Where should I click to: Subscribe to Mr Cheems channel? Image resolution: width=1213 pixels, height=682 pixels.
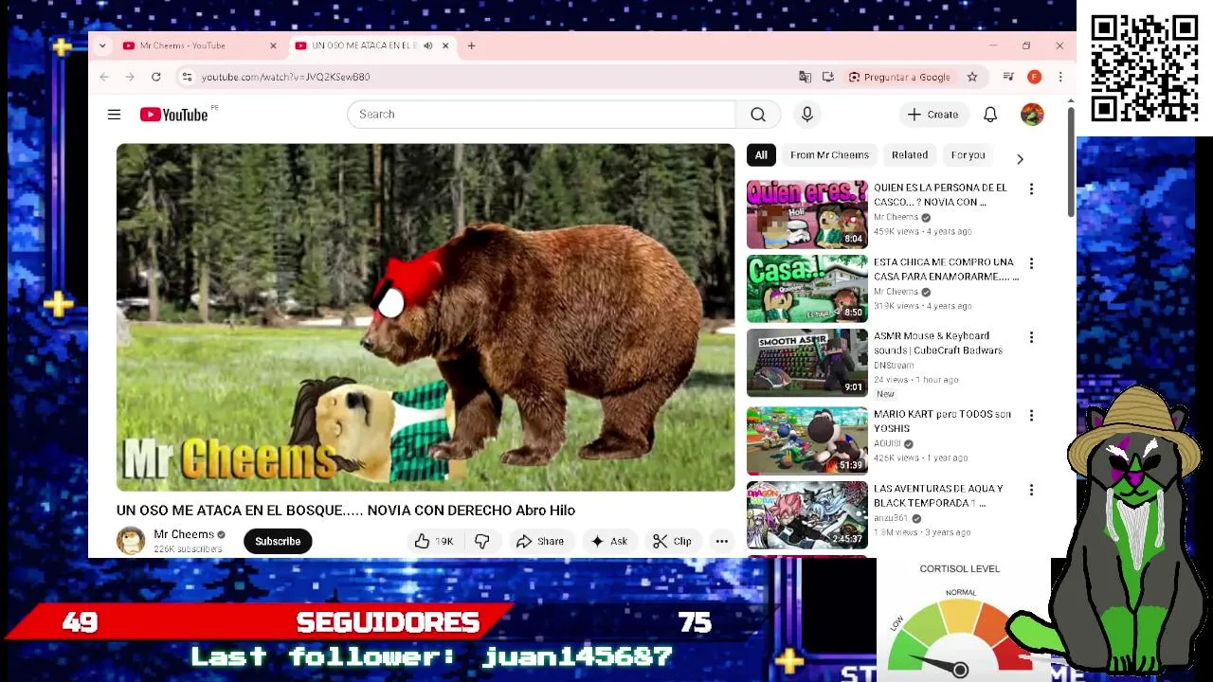(x=278, y=541)
